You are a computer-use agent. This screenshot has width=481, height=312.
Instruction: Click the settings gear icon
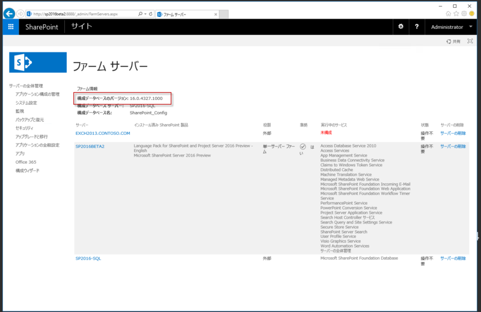401,27
